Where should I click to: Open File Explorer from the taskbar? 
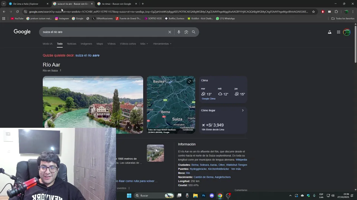point(196,196)
